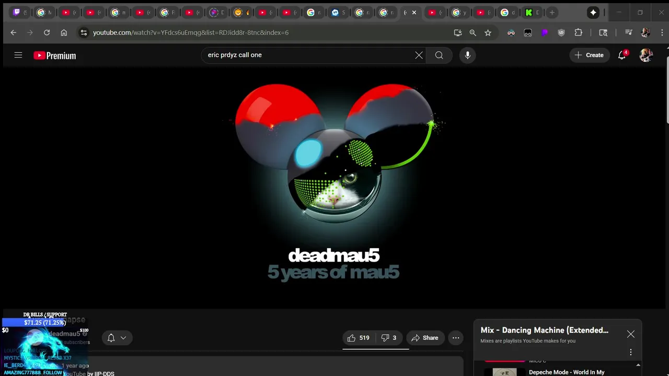Screen dimensions: 669x376
Task: Click the Gemini sparkle button in tab bar
Action: (593, 13)
